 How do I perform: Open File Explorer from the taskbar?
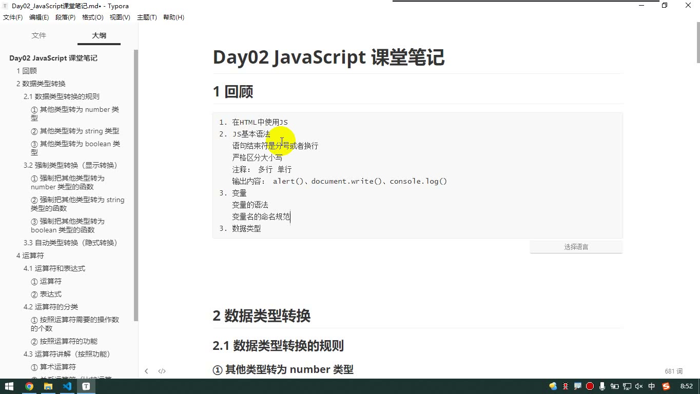coord(48,386)
